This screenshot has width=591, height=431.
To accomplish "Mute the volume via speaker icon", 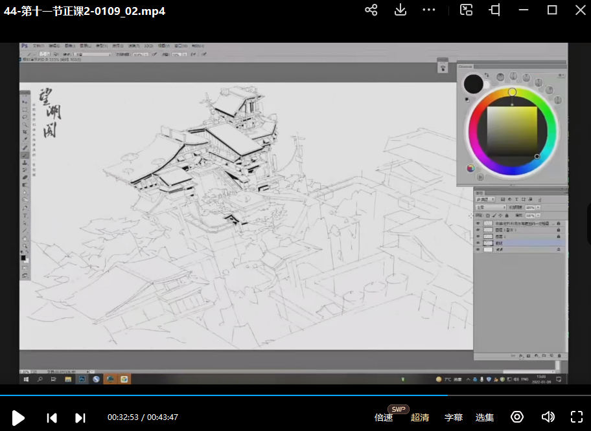I will (x=548, y=417).
